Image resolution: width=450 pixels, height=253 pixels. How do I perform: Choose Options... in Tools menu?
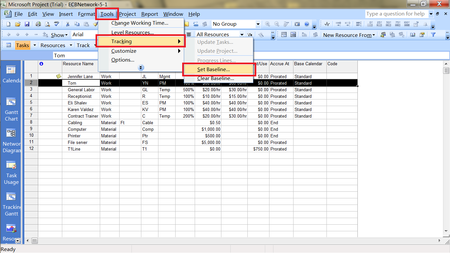(141, 60)
